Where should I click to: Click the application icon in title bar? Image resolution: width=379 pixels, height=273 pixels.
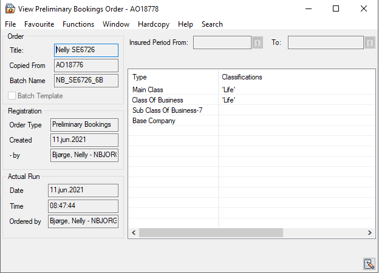tap(10, 8)
